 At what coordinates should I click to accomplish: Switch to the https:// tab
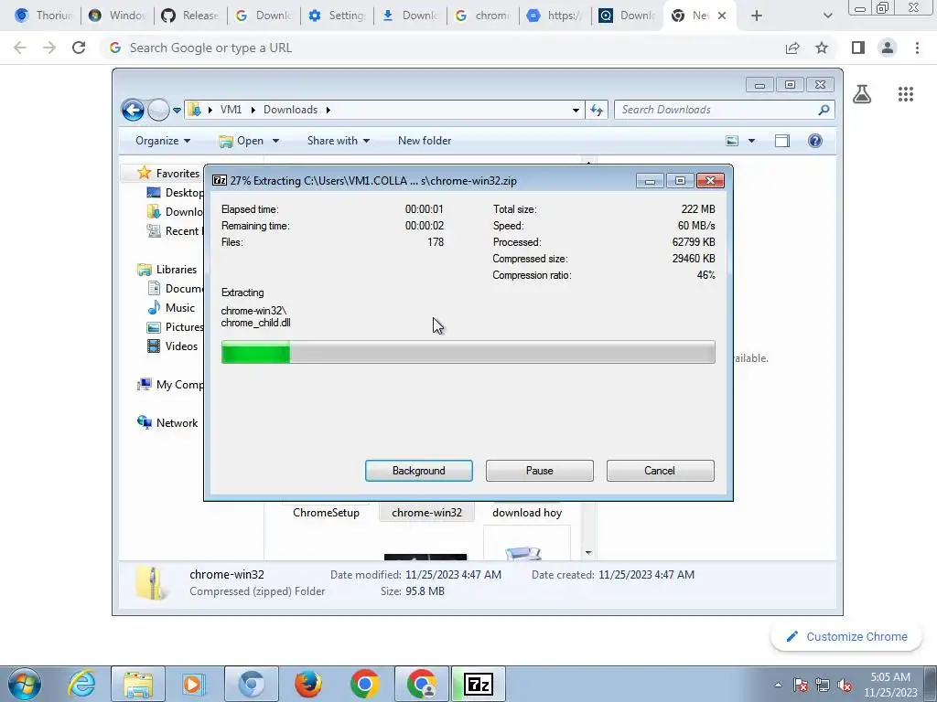(555, 16)
